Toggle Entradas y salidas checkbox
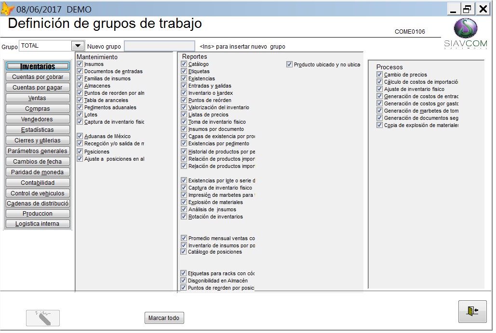This screenshot has height=333, width=496. coord(184,86)
